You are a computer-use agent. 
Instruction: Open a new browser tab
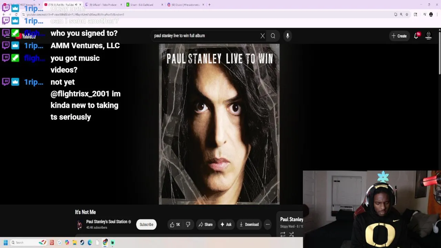point(209,5)
